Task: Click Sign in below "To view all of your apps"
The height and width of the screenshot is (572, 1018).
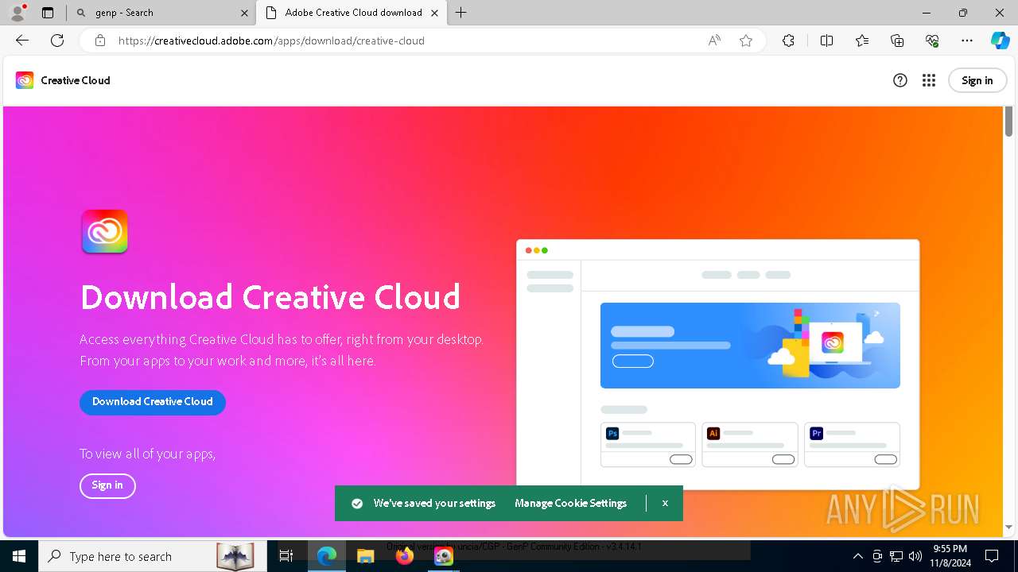Action: (x=107, y=485)
